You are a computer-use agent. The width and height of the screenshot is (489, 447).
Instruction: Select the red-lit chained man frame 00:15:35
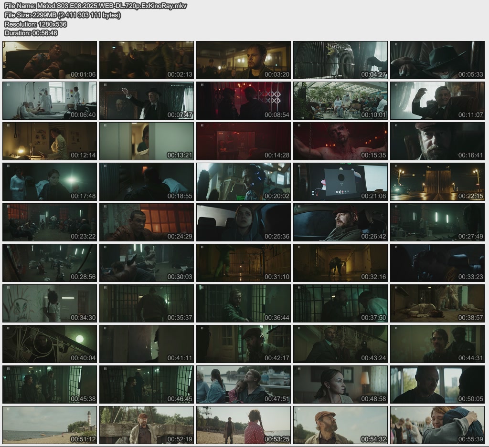[340, 141]
